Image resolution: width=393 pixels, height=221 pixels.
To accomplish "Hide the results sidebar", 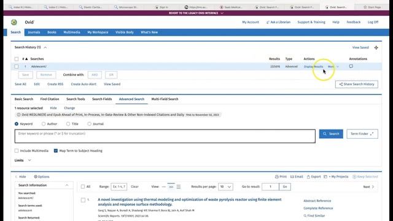I will (20, 177).
